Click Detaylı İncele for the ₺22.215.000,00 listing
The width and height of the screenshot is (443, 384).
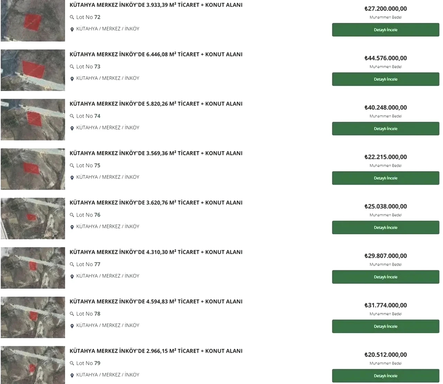coord(386,178)
